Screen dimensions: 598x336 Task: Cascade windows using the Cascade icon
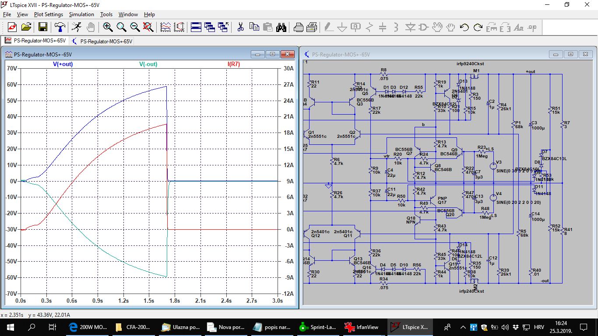click(210, 27)
